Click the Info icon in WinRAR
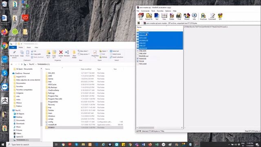Screen dimensions: 261x147 click(194, 16)
